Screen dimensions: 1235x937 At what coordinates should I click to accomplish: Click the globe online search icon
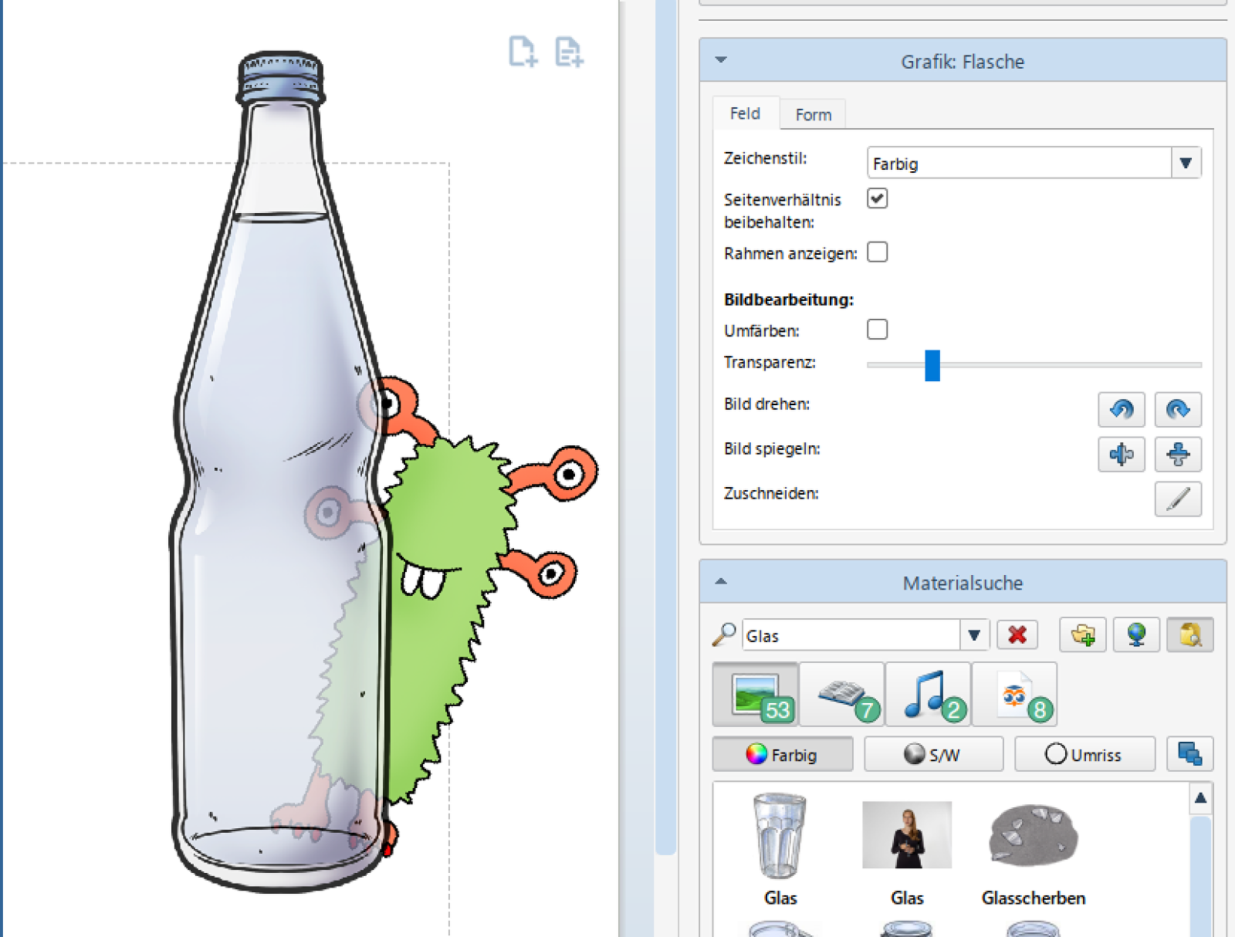(1135, 635)
